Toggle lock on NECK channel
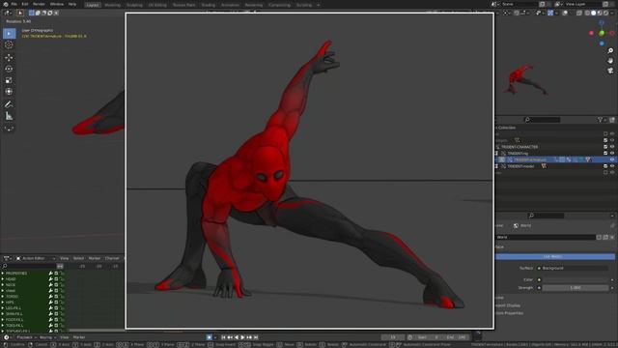Image resolution: width=618 pixels, height=348 pixels. pyautogui.click(x=62, y=285)
